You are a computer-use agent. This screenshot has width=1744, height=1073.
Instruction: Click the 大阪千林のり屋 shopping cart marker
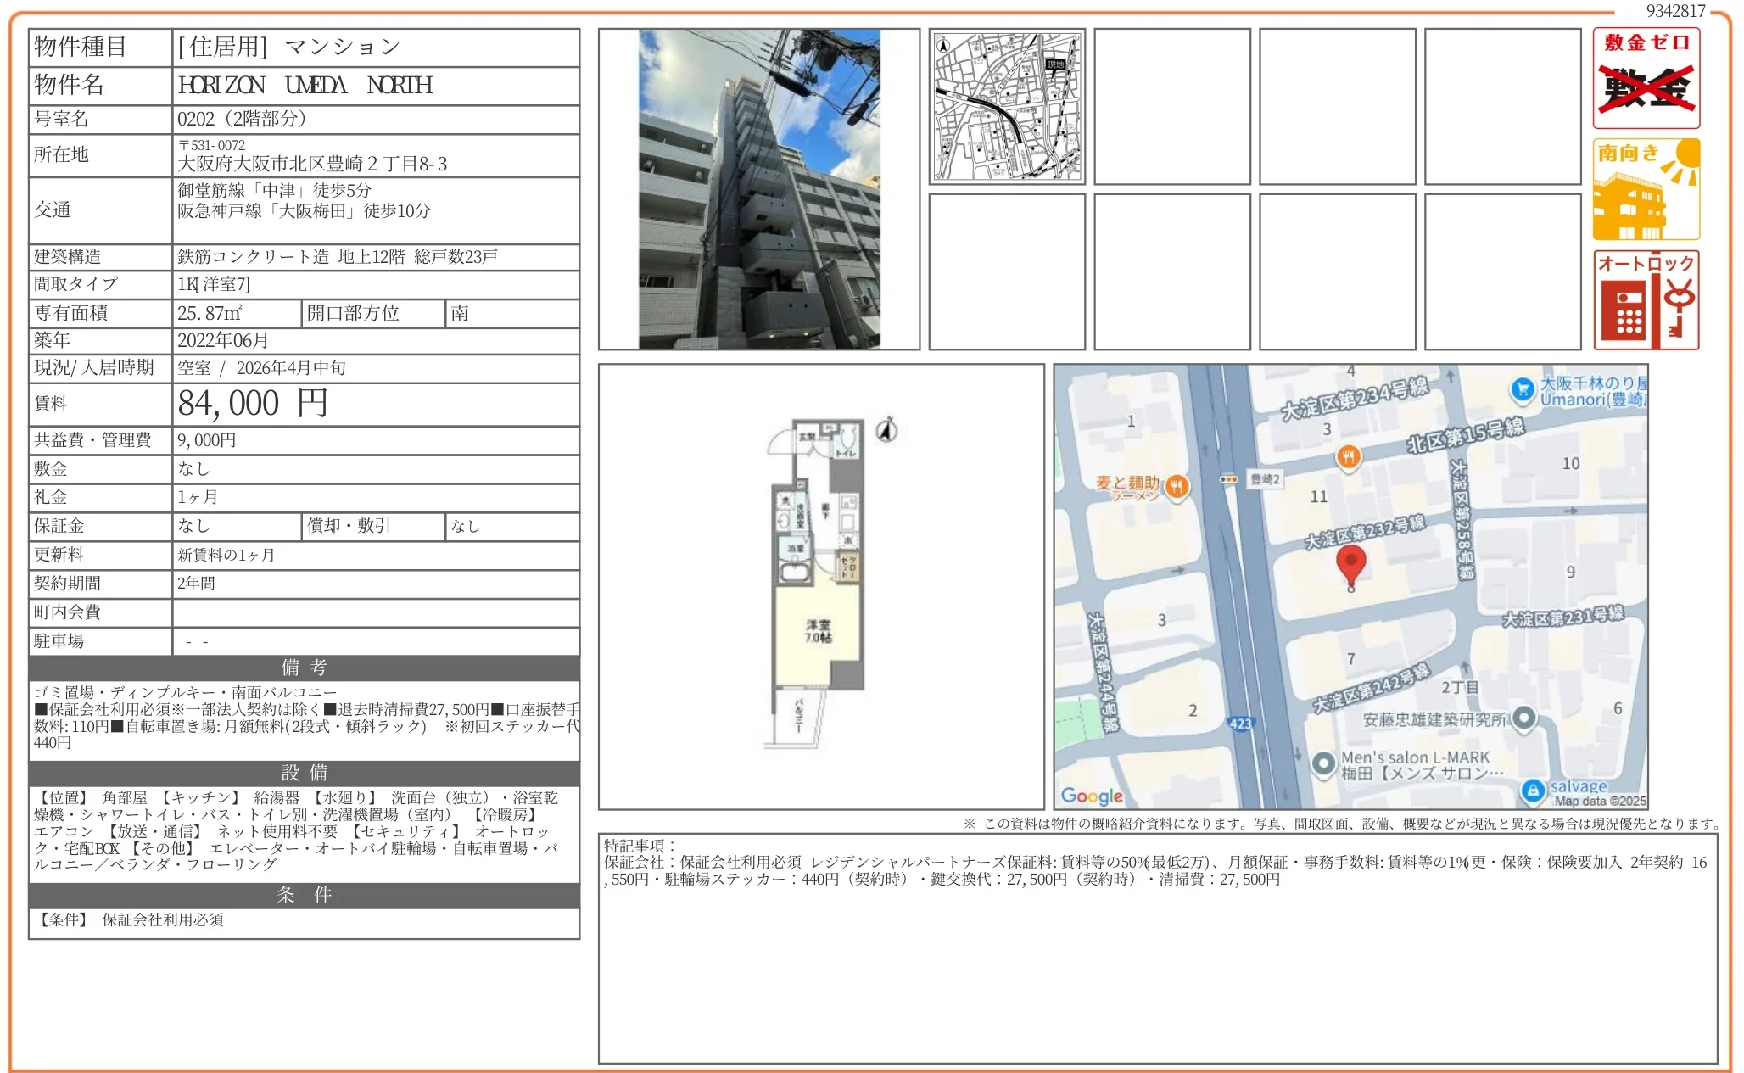click(x=1523, y=389)
